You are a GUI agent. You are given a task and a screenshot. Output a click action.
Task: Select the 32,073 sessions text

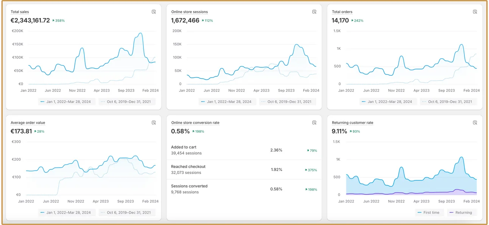pyautogui.click(x=186, y=172)
